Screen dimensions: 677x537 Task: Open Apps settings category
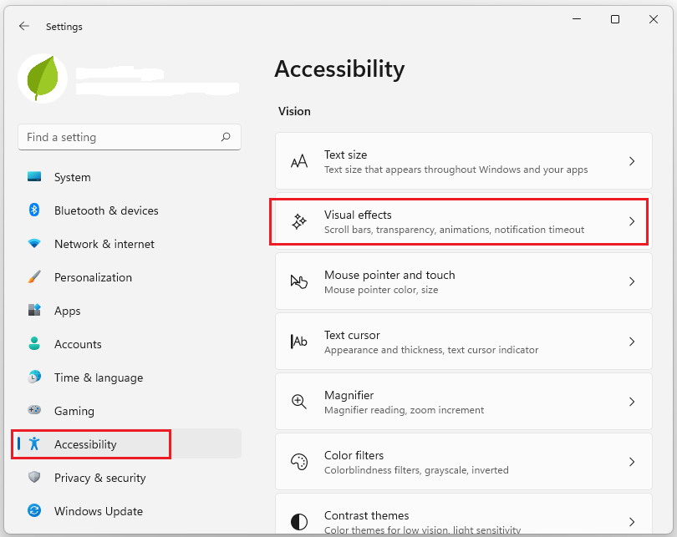pos(129,311)
